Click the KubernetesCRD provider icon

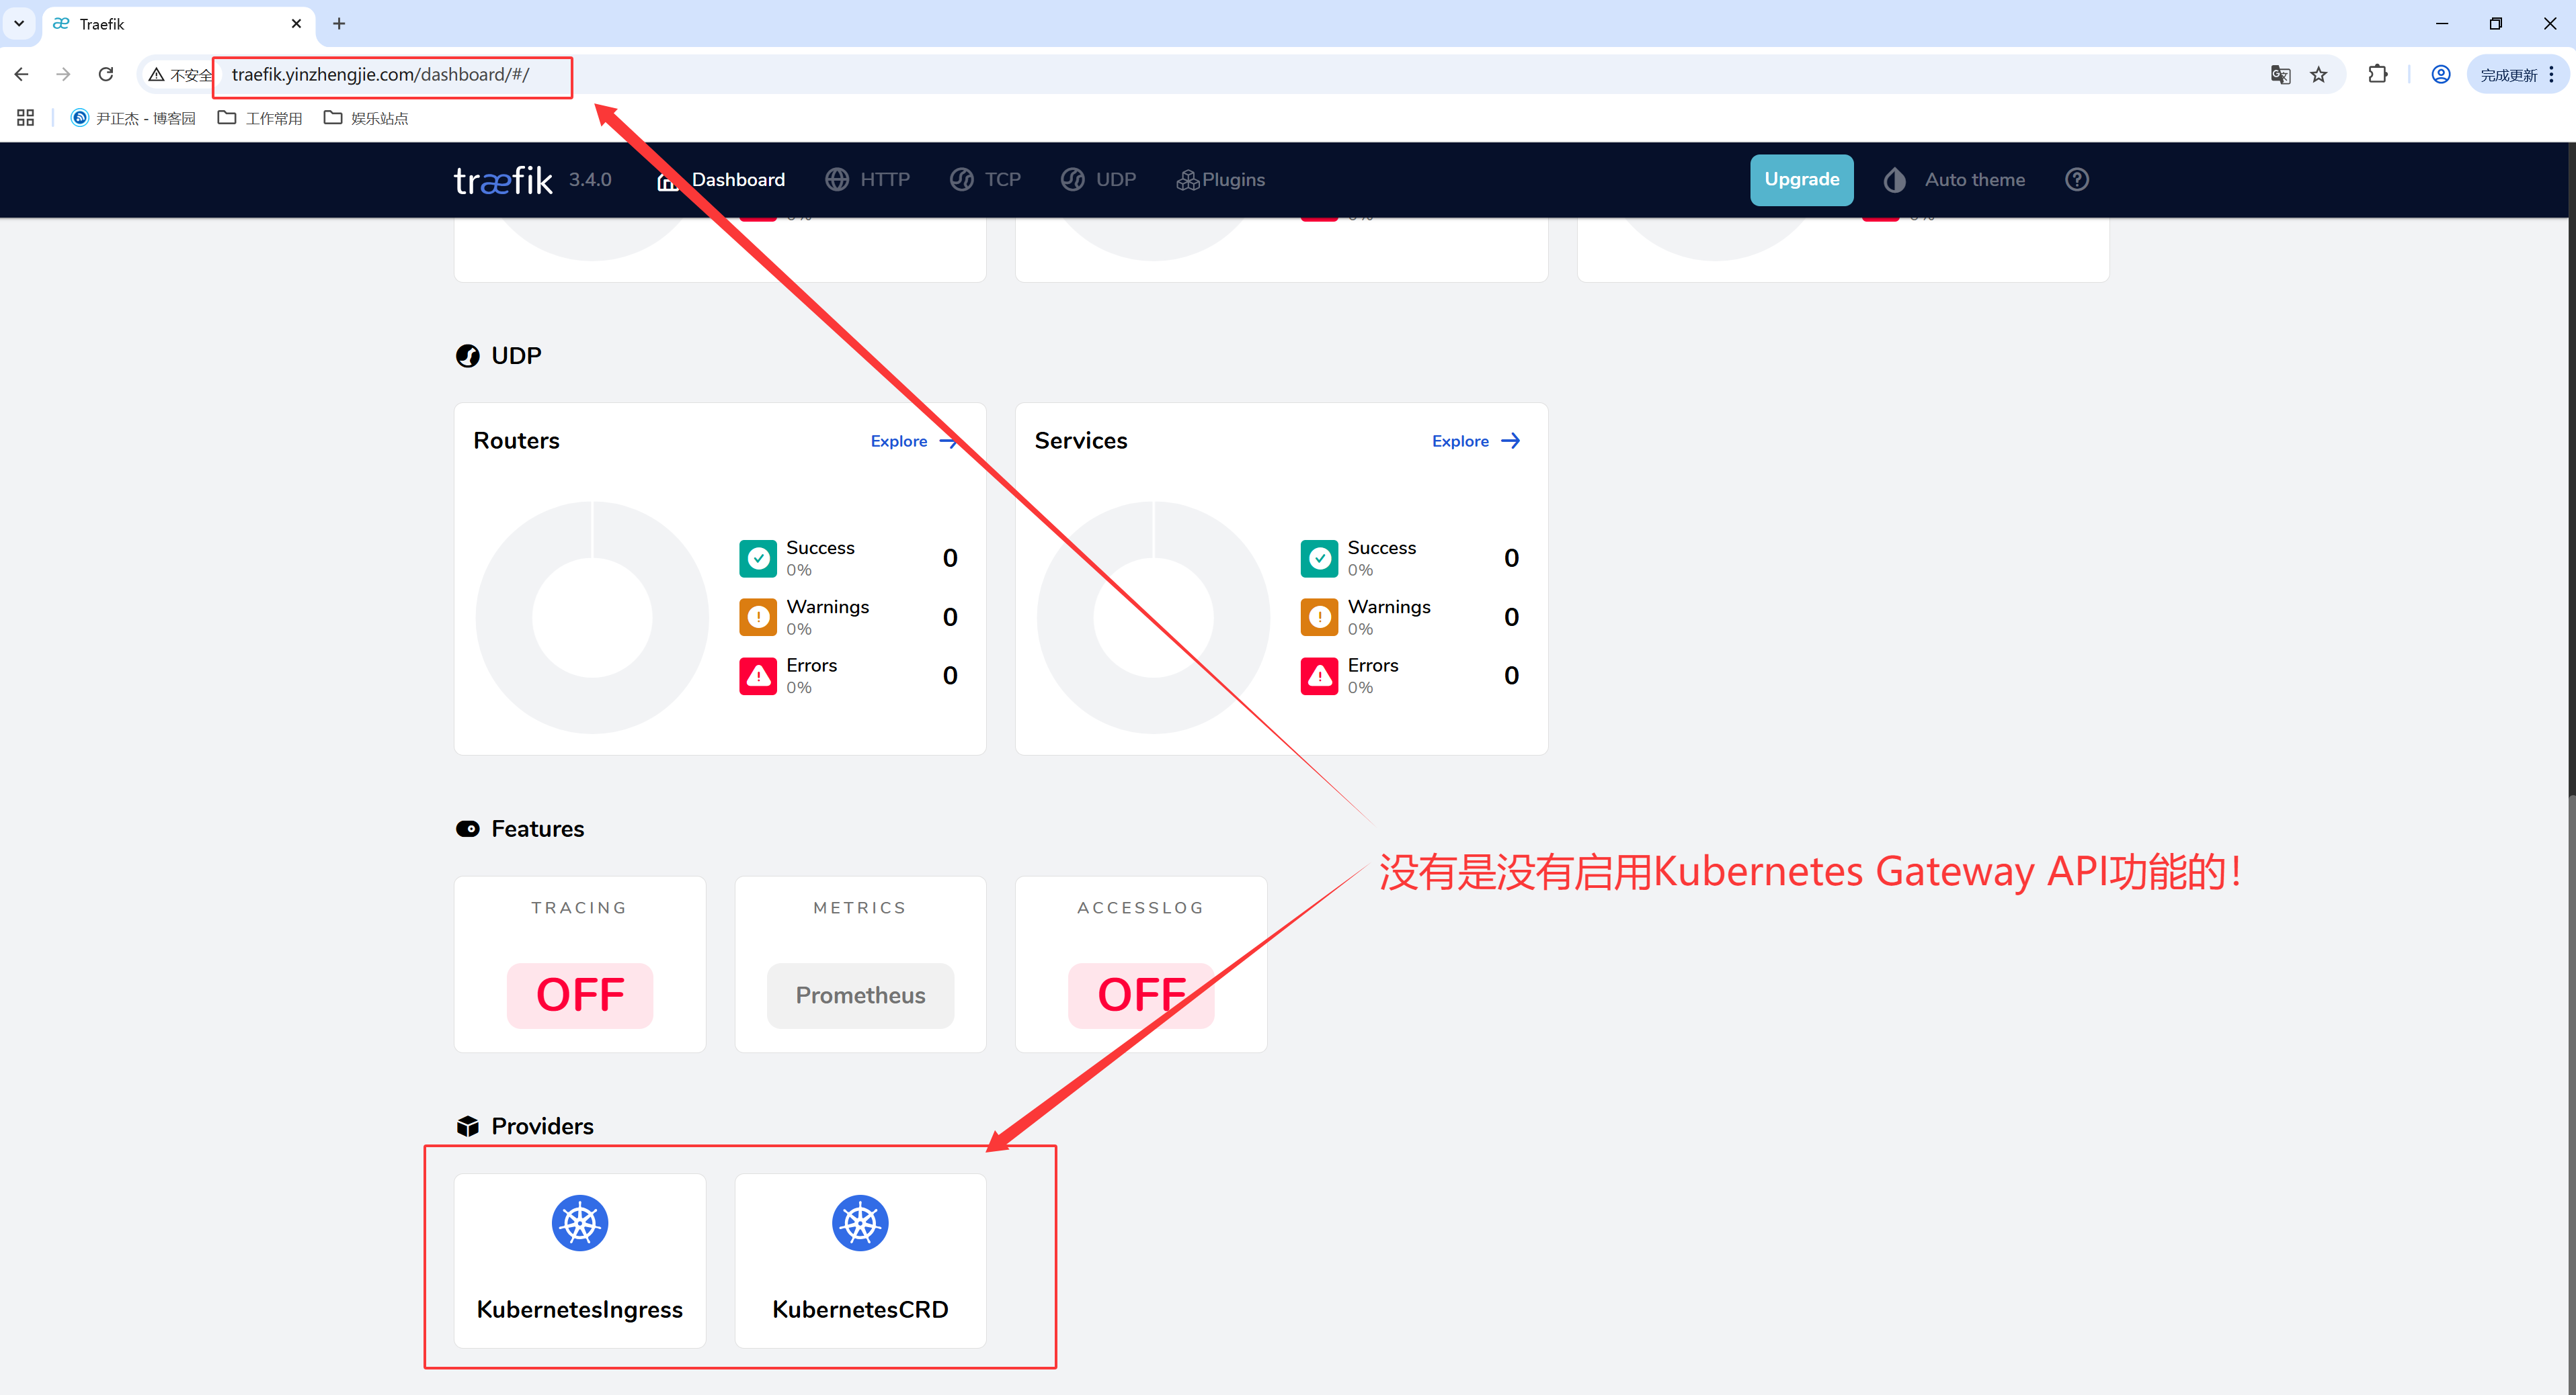[x=860, y=1222]
